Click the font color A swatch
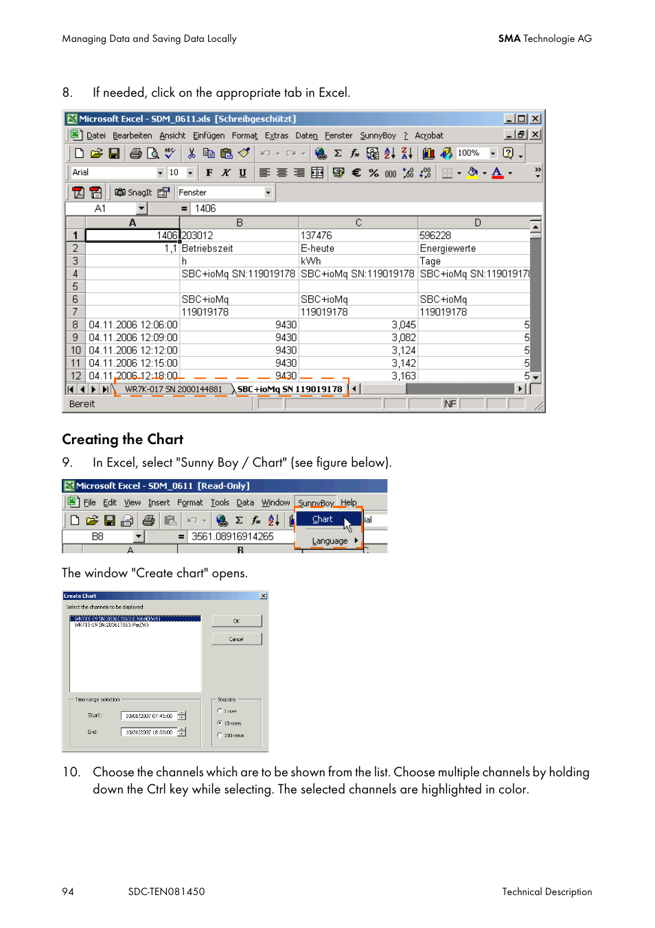 498,173
